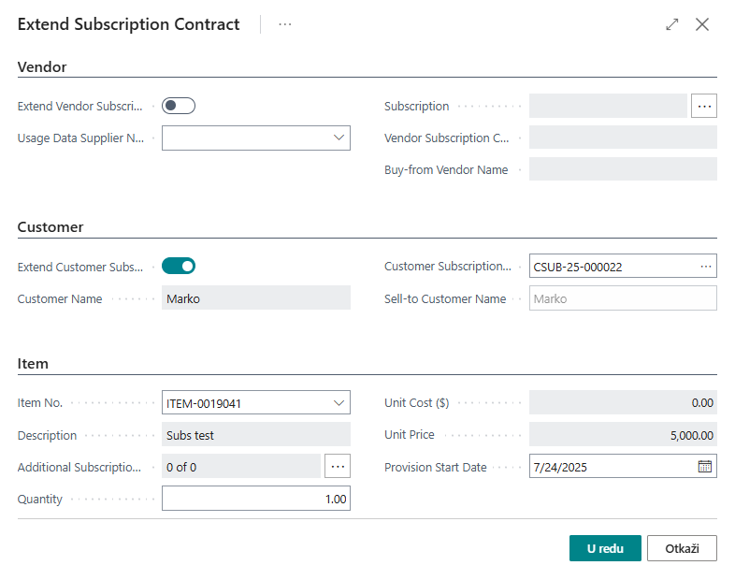Open the more options ellipsis beside the title

285,24
